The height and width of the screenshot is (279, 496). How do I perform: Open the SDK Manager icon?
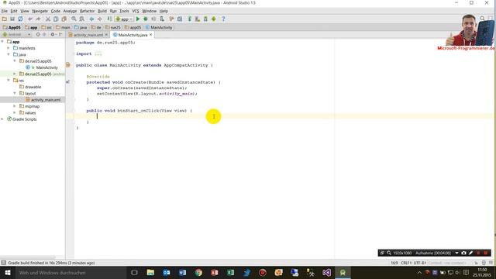pyautogui.click(x=205, y=19)
